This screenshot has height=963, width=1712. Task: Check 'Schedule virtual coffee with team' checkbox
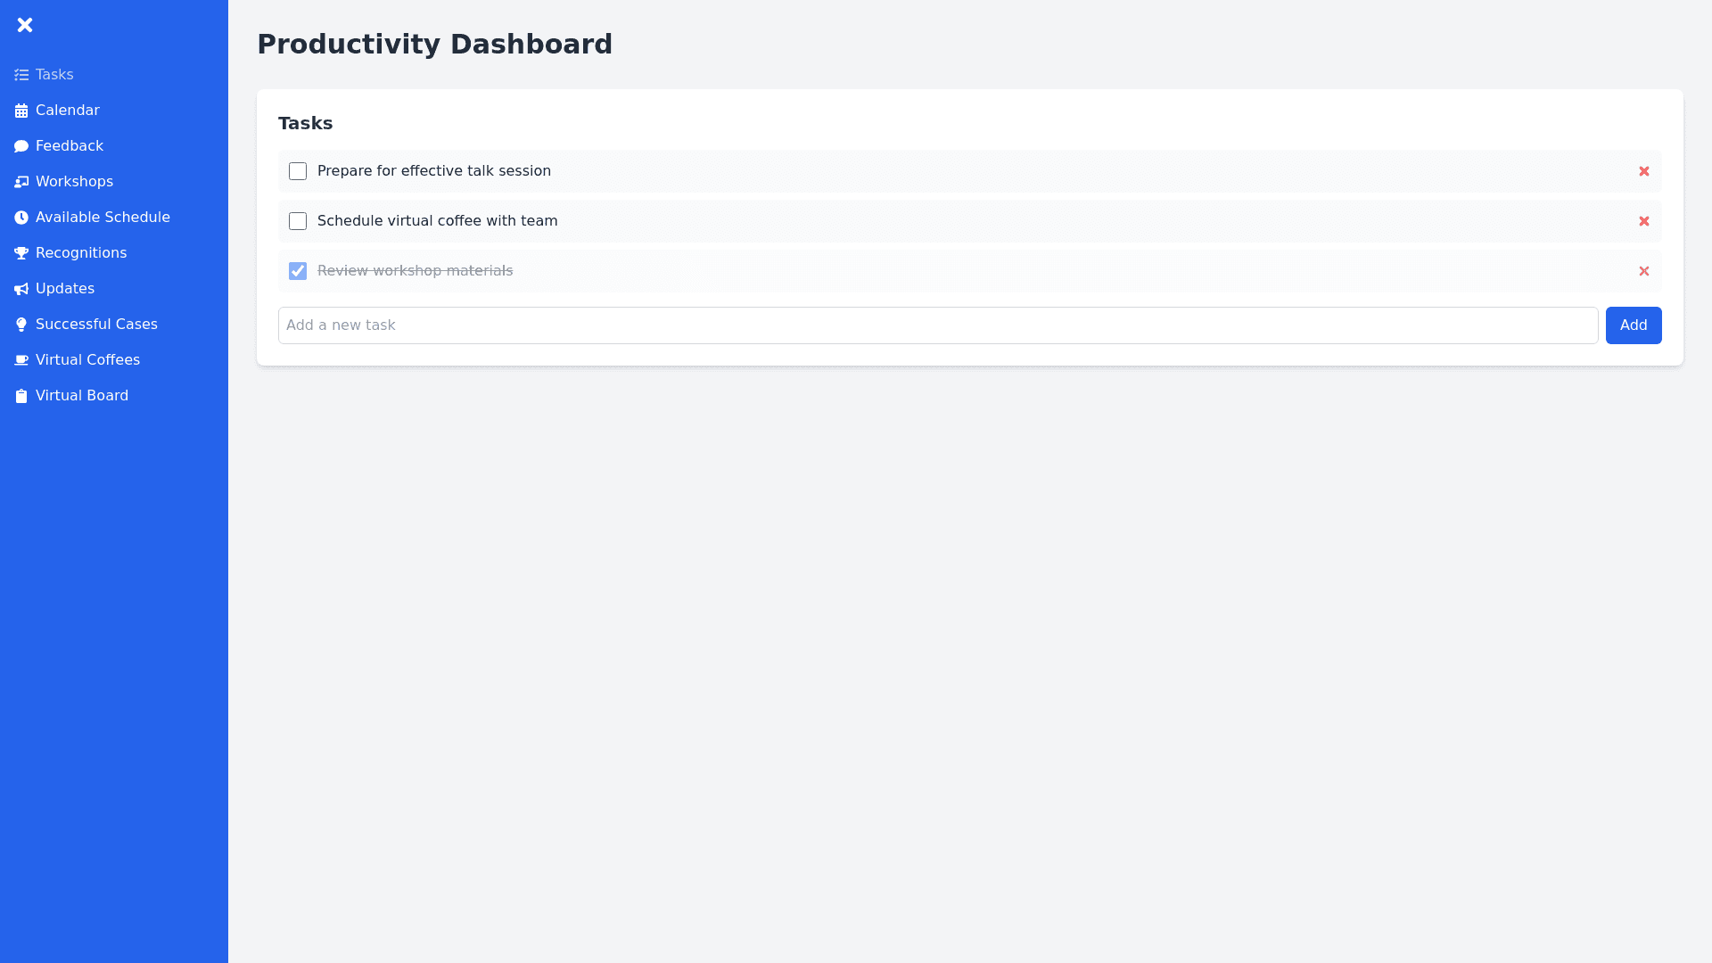(x=298, y=221)
